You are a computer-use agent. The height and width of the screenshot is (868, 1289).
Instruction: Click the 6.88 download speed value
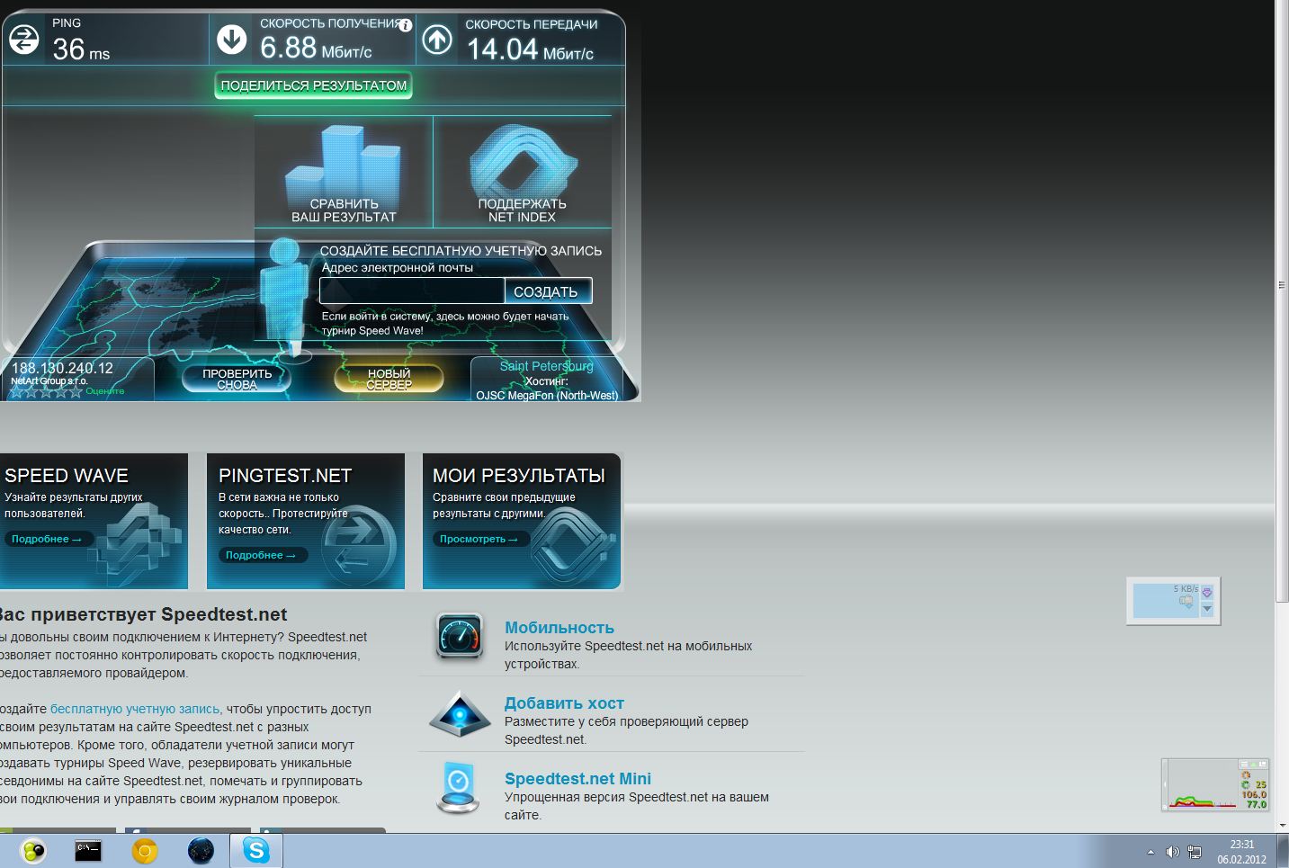pos(289,47)
